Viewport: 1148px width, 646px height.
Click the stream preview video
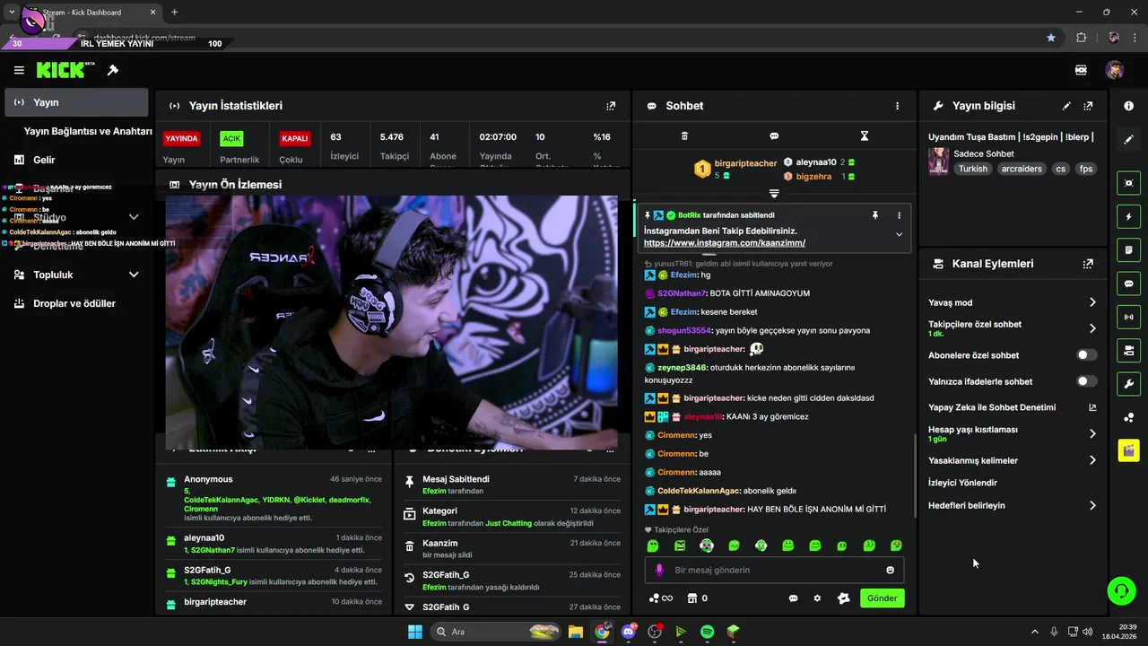(392, 322)
